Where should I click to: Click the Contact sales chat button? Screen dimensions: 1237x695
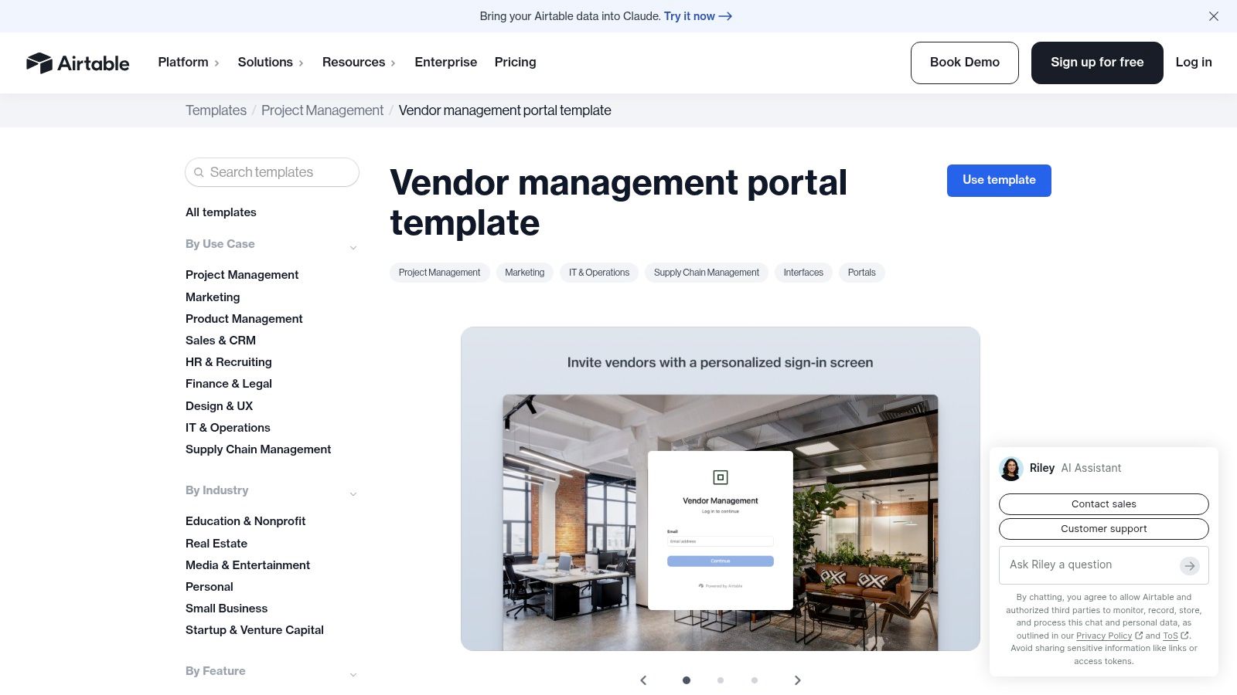[x=1104, y=504]
